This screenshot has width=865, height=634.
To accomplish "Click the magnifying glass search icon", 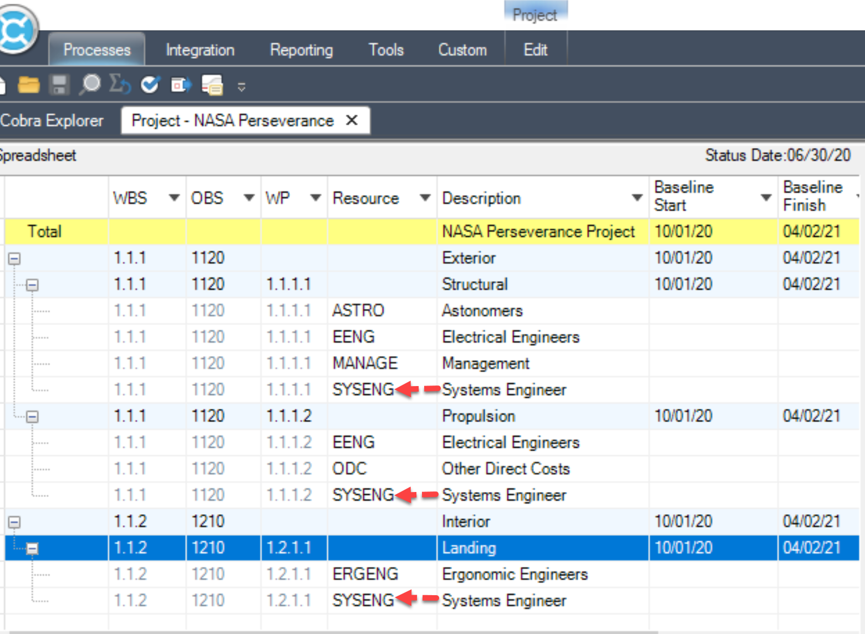I will (90, 85).
